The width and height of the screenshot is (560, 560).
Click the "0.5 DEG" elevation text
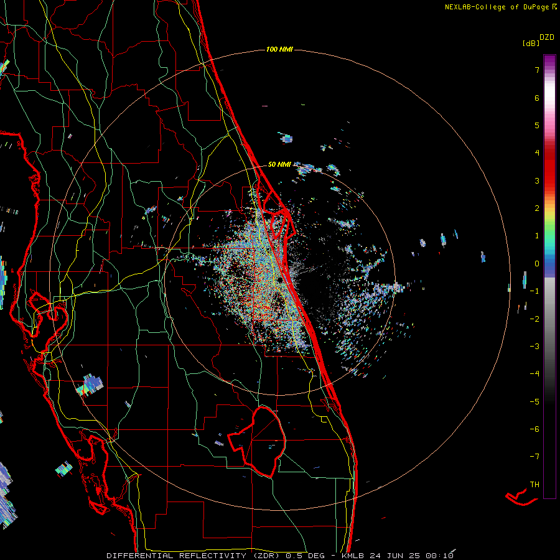pos(305,556)
